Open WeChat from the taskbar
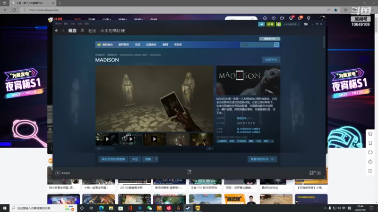378x212 pixels. coord(149,208)
